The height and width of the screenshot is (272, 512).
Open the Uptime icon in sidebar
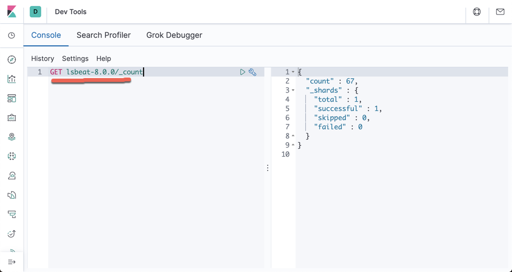pos(11,234)
